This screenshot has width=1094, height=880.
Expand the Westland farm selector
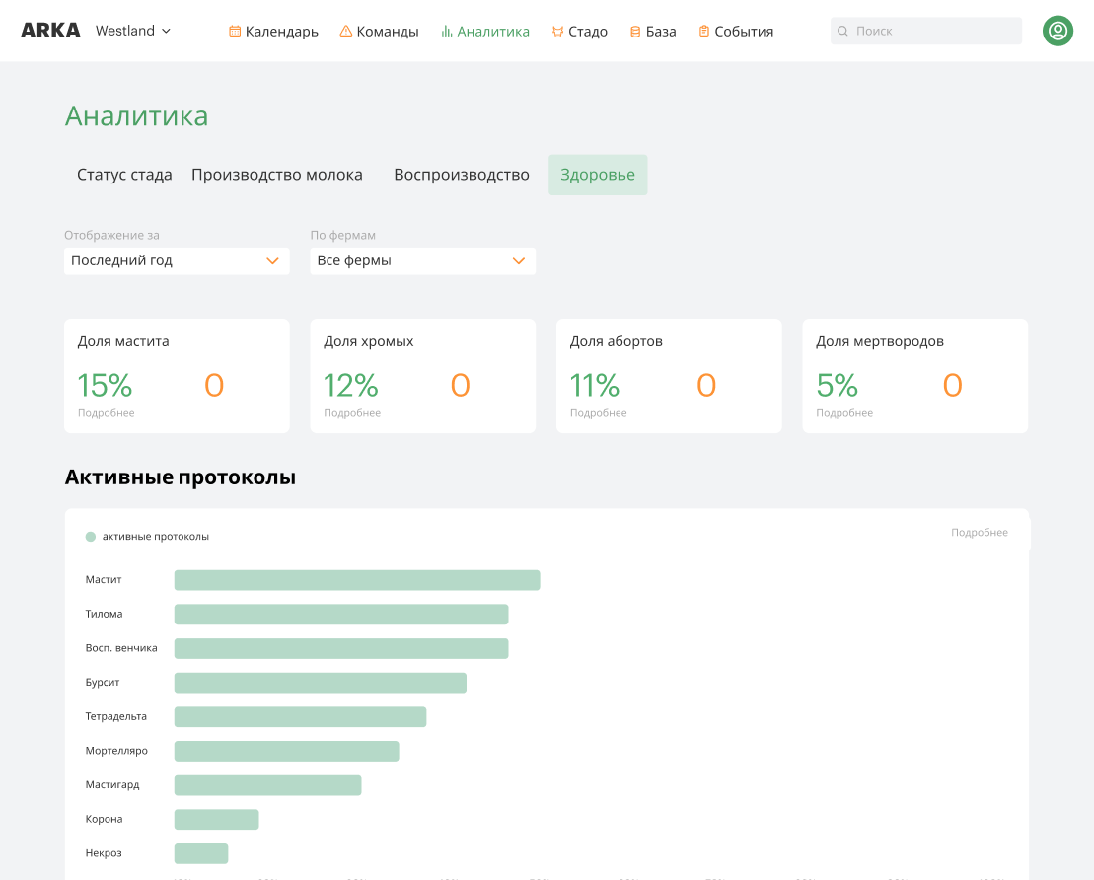pos(133,31)
